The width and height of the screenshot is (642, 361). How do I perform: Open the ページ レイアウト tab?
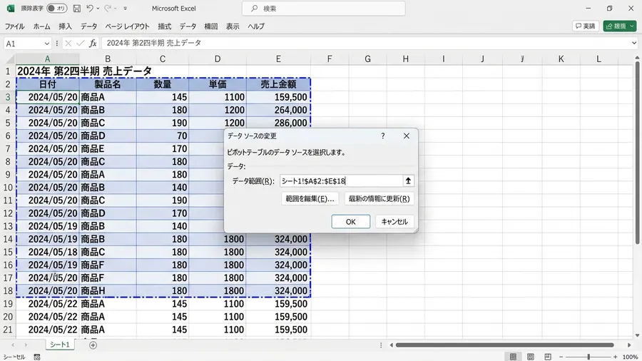[x=128, y=26]
